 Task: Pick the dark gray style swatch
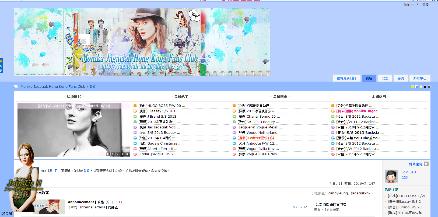[x=429, y=87]
